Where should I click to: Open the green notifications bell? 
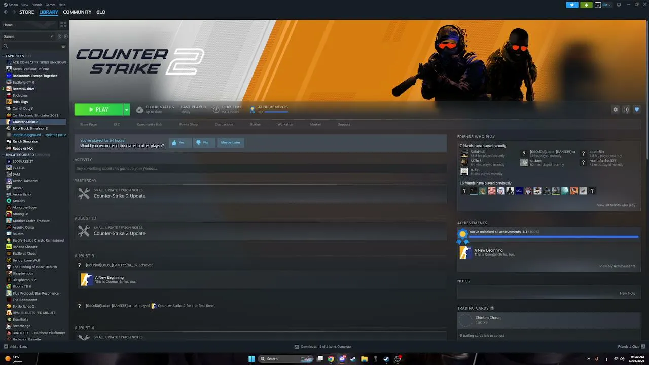coord(587,5)
